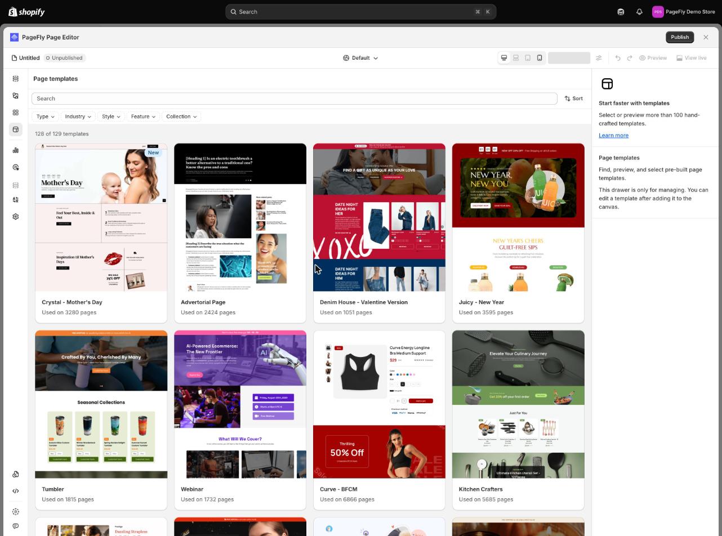Expand the Feature filter dropdown
The height and width of the screenshot is (536, 722).
tap(143, 117)
